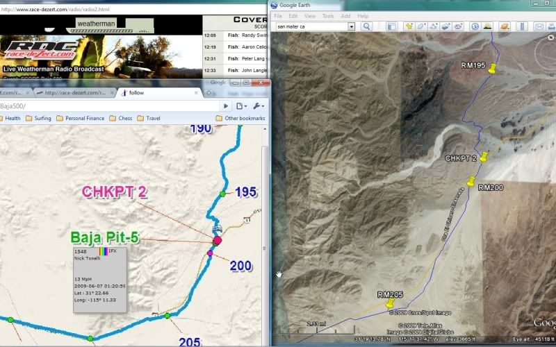
Task: Click the Chrome go arrow button
Action: pyautogui.click(x=225, y=106)
